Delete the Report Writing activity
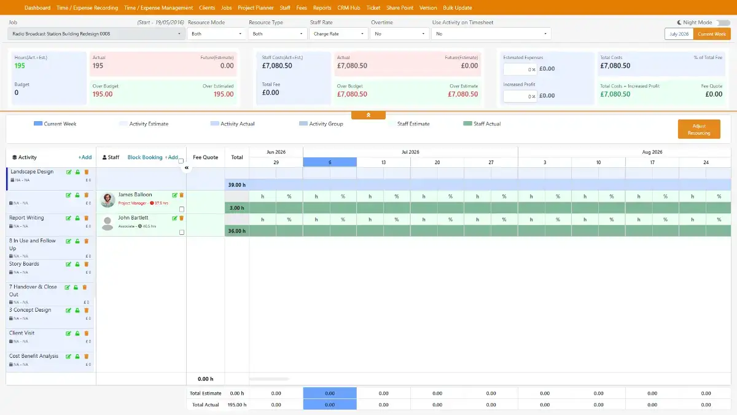737x415 pixels. [x=86, y=218]
